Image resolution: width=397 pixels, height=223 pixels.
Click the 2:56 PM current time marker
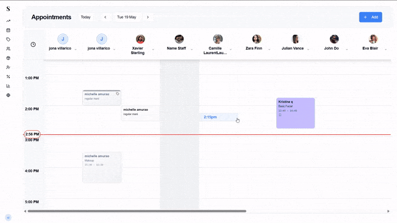32,134
